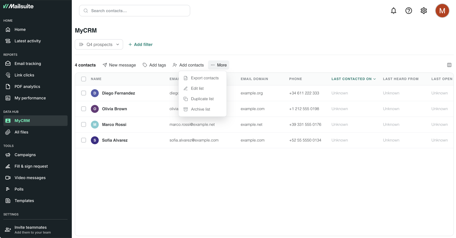This screenshot has width=456, height=238.
Task: Click New message button
Action: [119, 65]
